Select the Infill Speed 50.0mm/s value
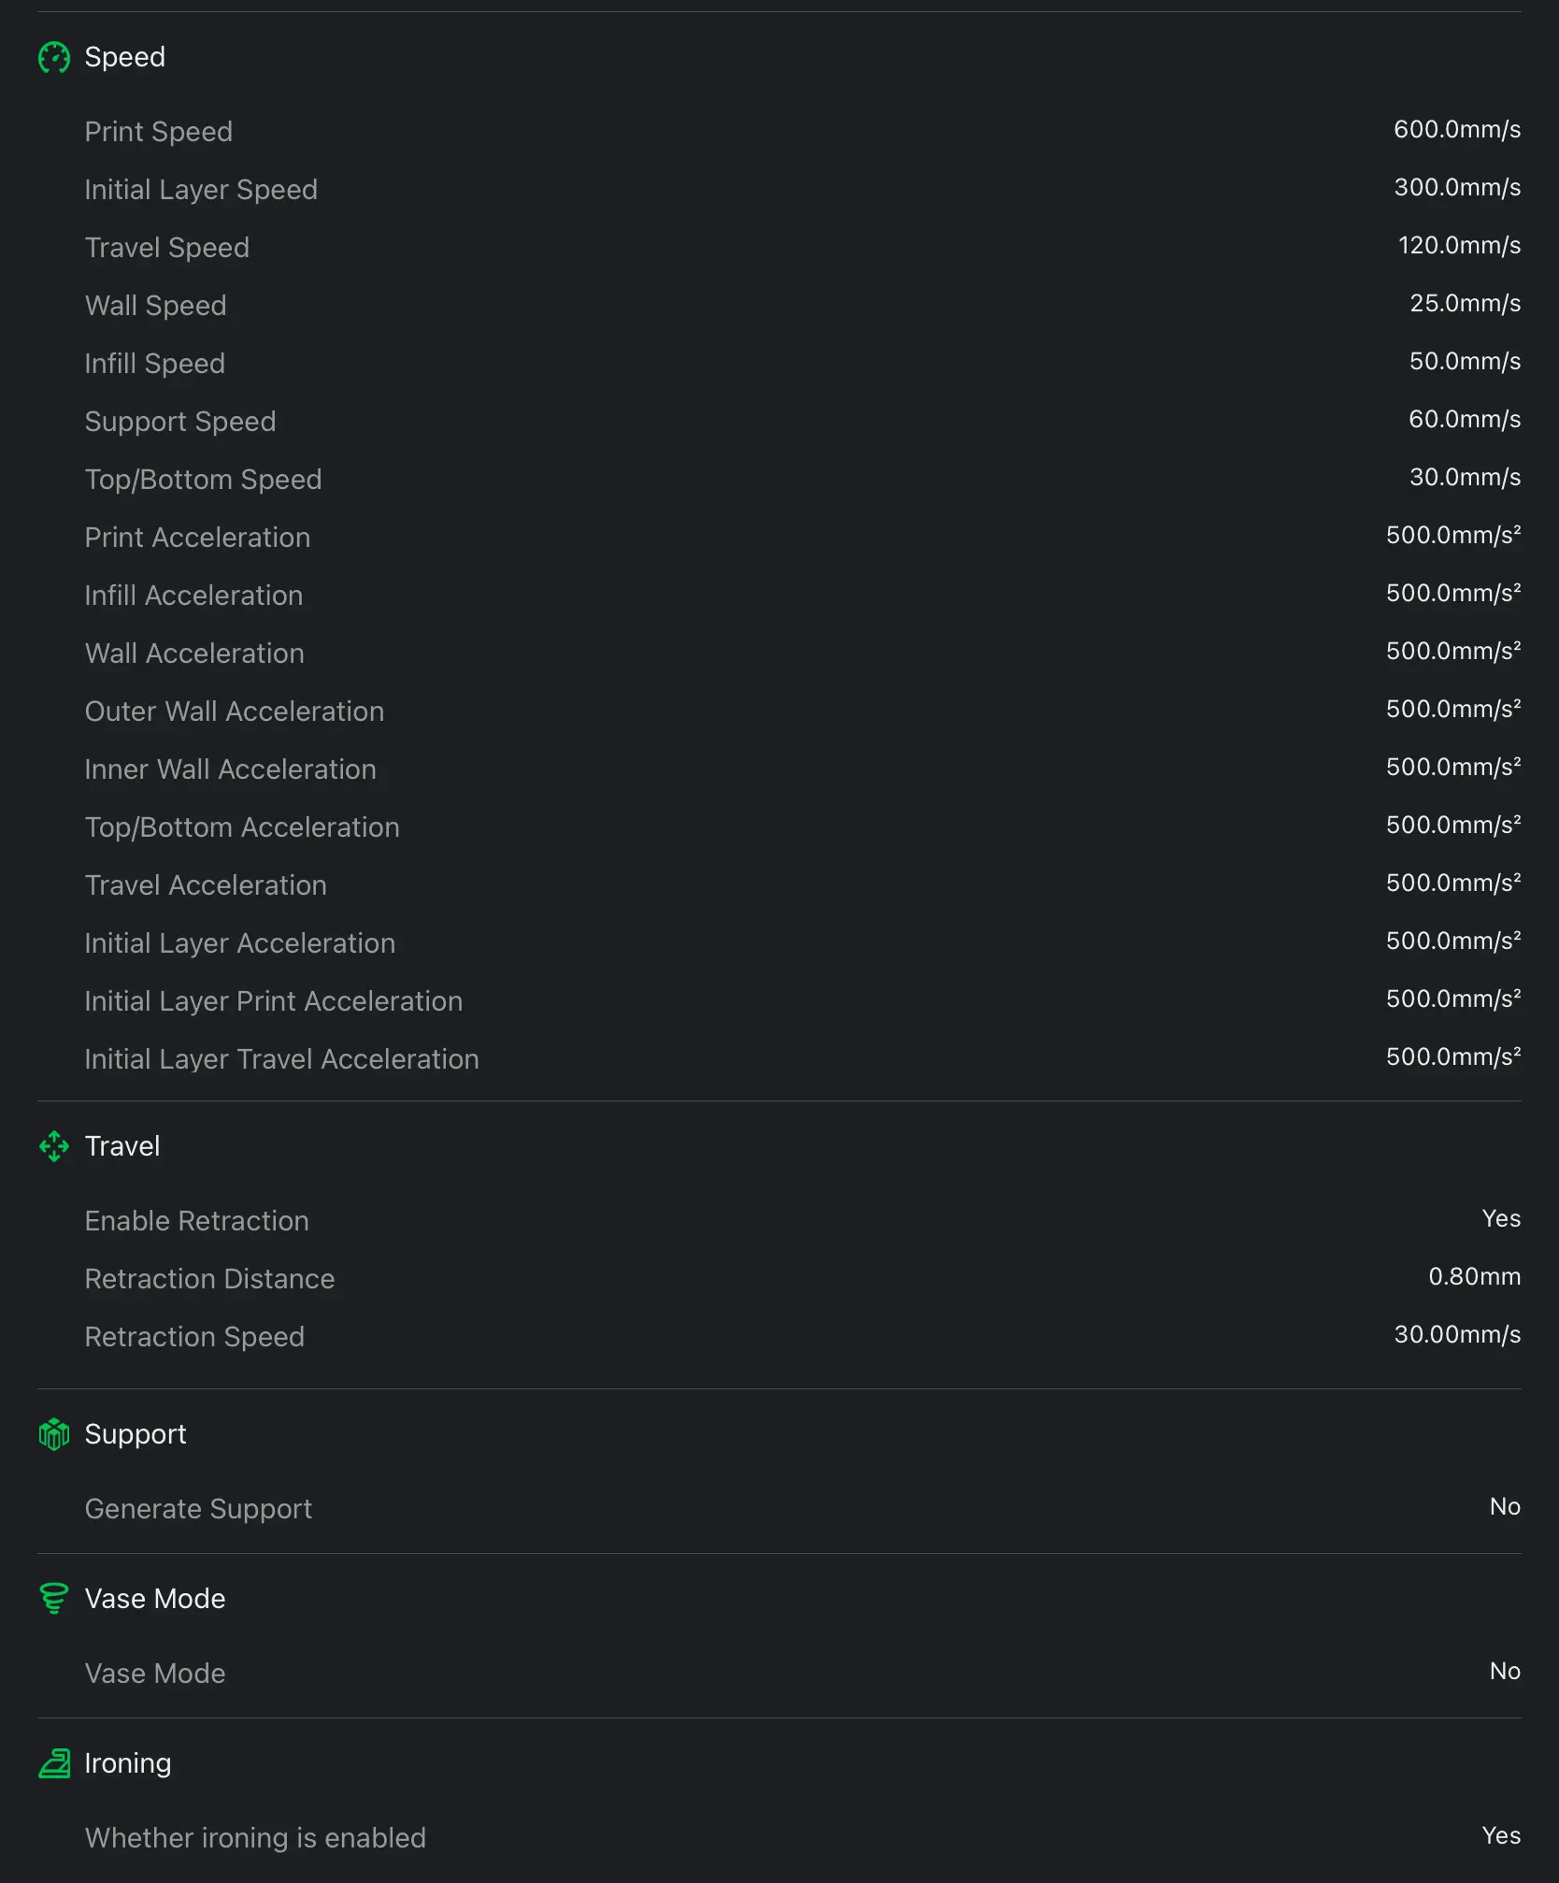 pyautogui.click(x=1465, y=362)
